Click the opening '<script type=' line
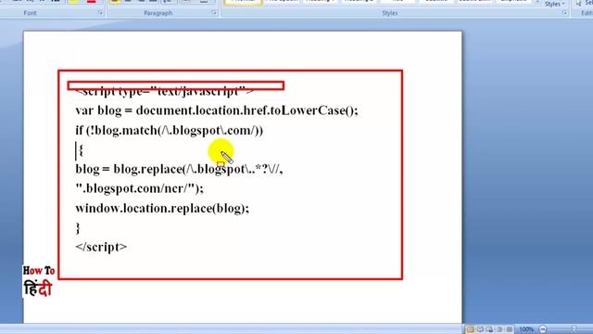This screenshot has height=334, width=593. pyautogui.click(x=165, y=92)
